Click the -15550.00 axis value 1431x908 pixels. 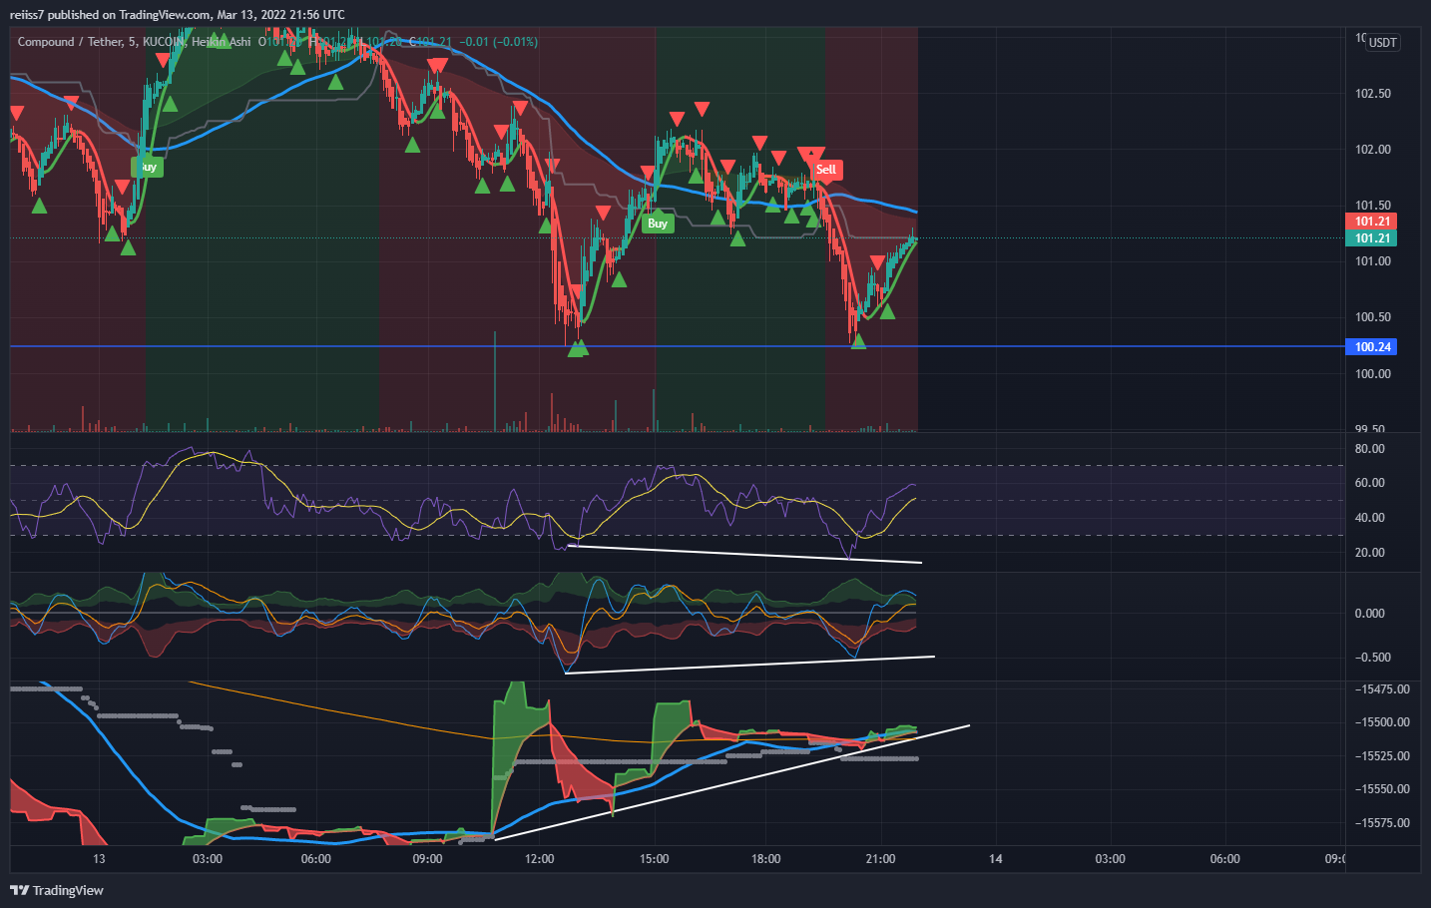[x=1382, y=789]
